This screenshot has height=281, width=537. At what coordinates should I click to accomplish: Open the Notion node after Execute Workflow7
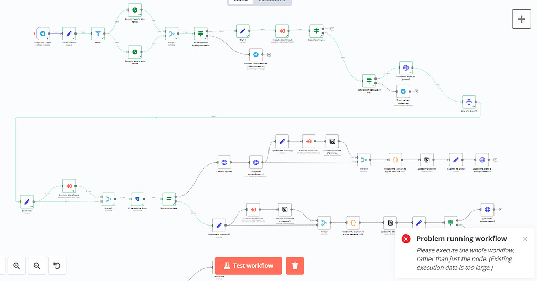285,209
